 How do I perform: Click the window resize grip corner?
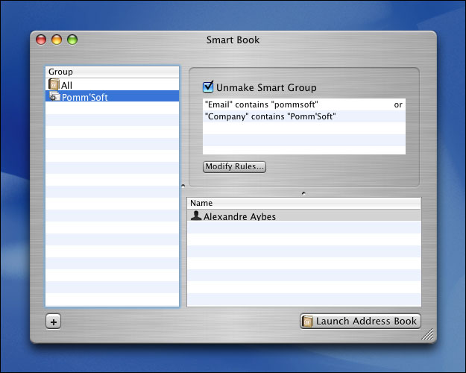point(427,334)
